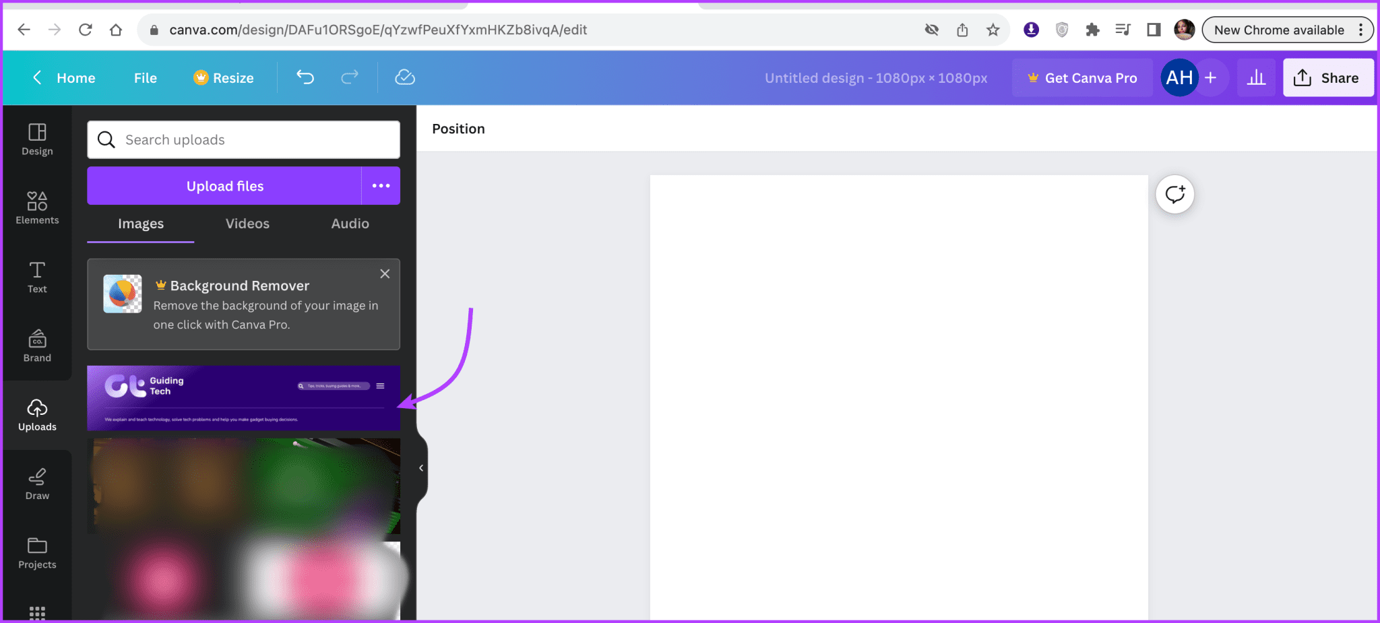The width and height of the screenshot is (1380, 623).
Task: Click the Upload files button
Action: [225, 186]
